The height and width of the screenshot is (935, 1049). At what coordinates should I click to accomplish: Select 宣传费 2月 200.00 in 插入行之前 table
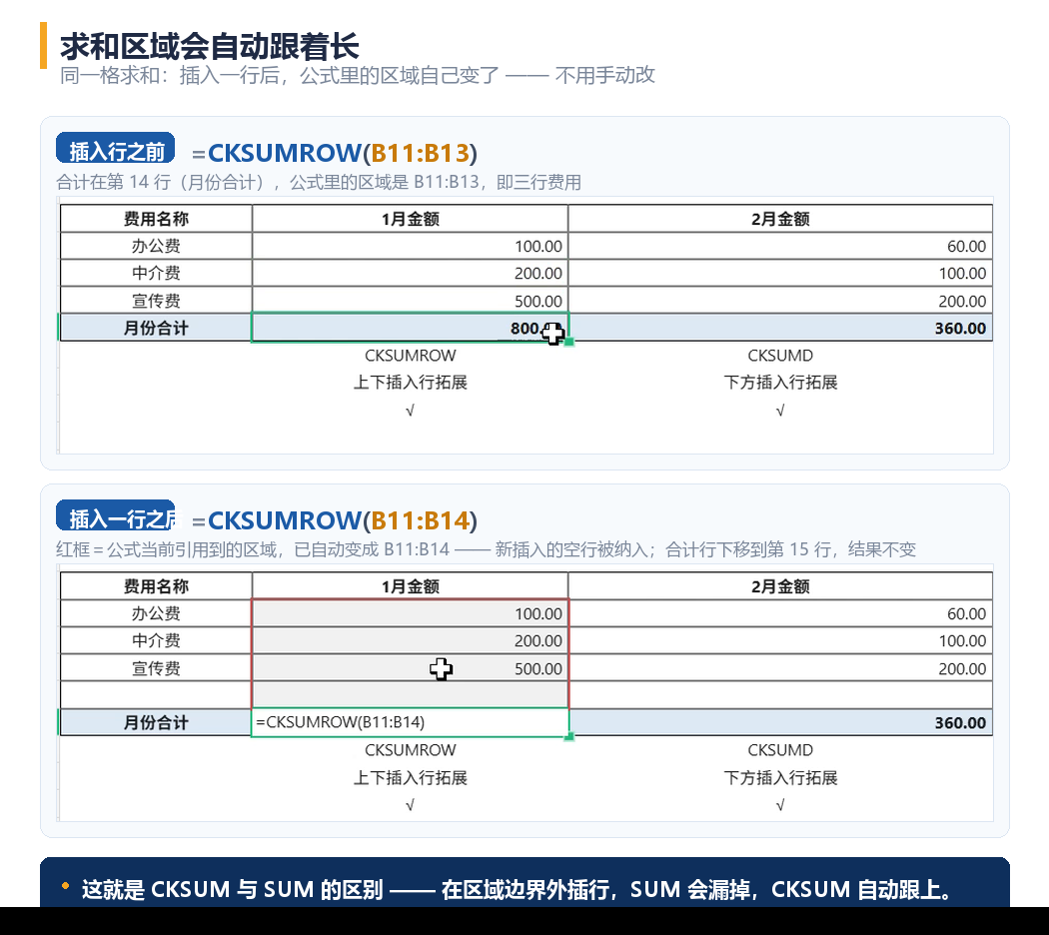pyautogui.click(x=780, y=301)
